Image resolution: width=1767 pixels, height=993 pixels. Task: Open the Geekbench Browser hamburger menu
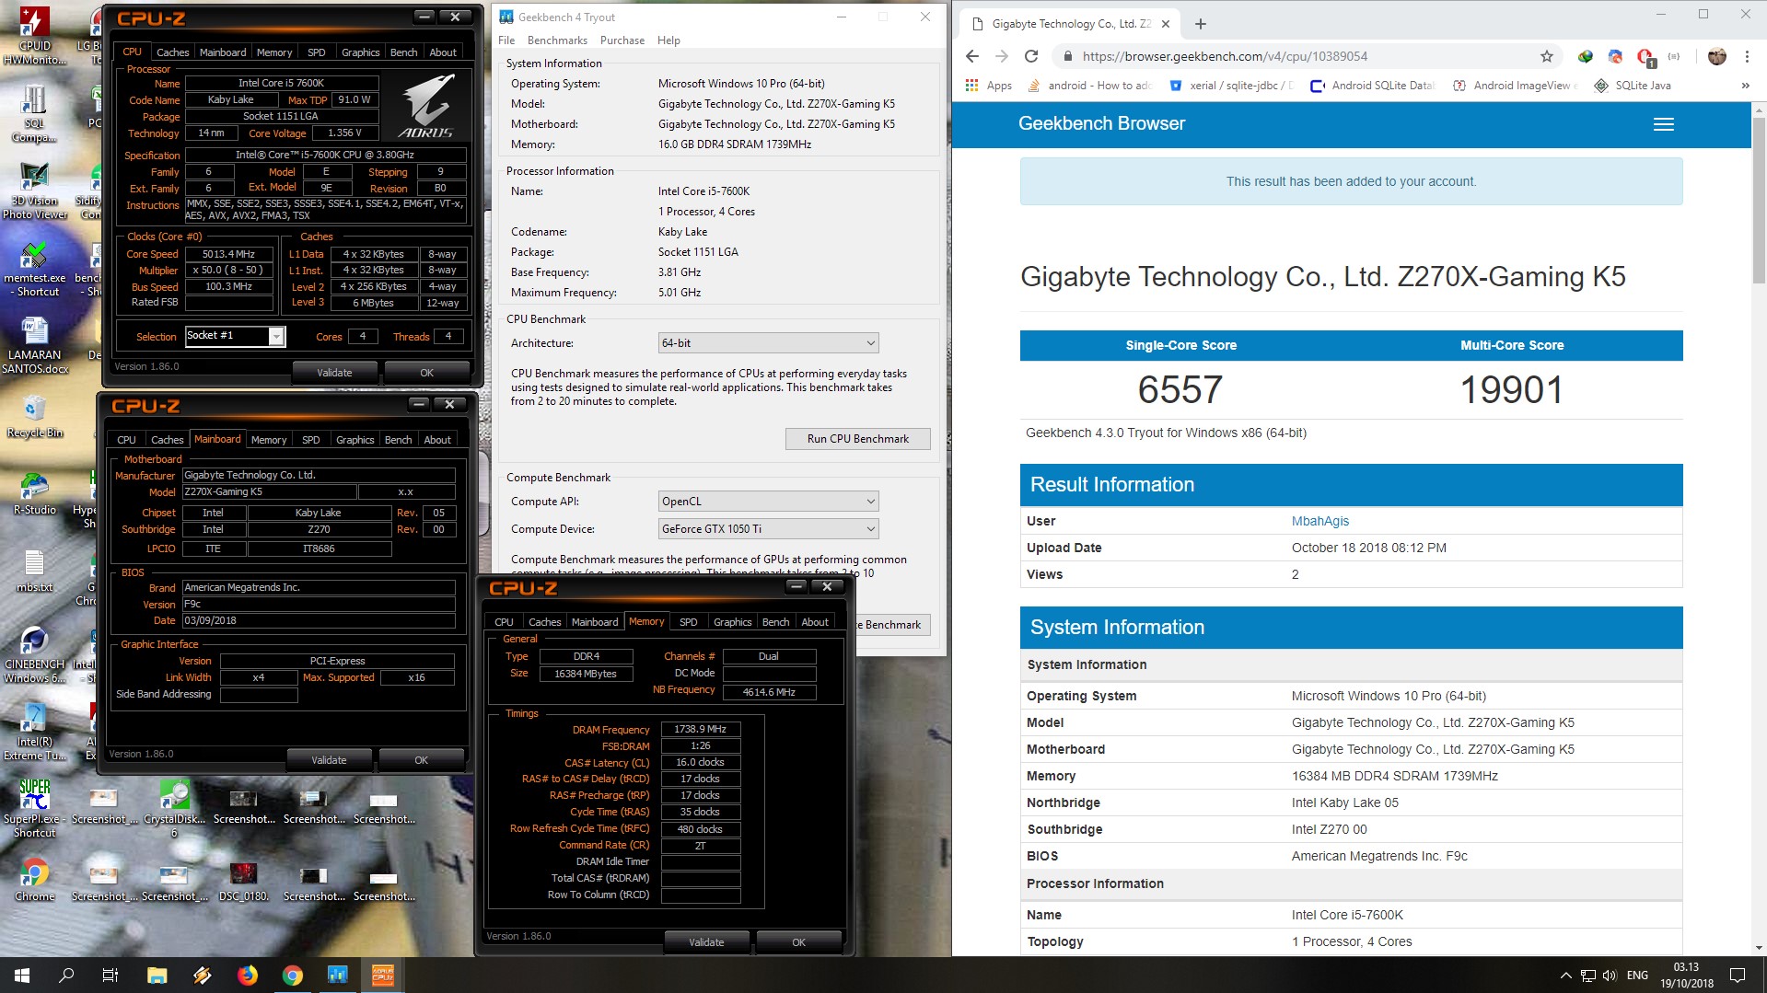pos(1664,124)
